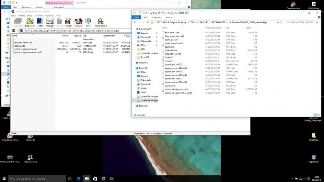This screenshot has height=182, width=324.
Task: Open Firefox from the taskbar
Action: (103, 178)
